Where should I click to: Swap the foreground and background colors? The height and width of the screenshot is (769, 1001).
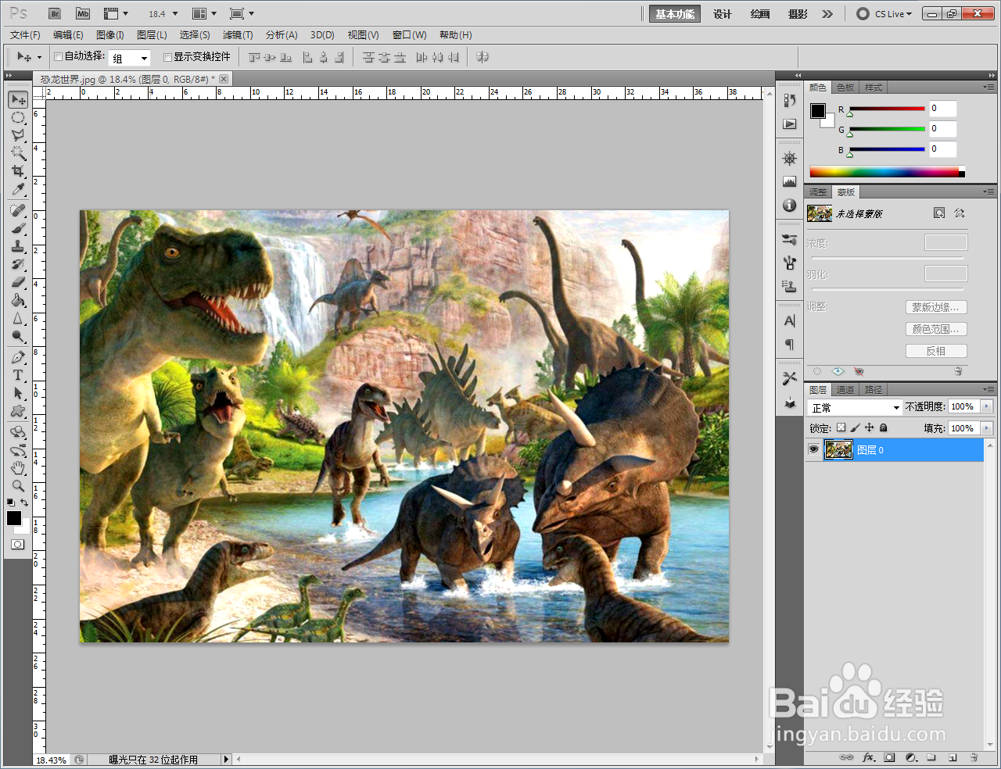(x=25, y=503)
